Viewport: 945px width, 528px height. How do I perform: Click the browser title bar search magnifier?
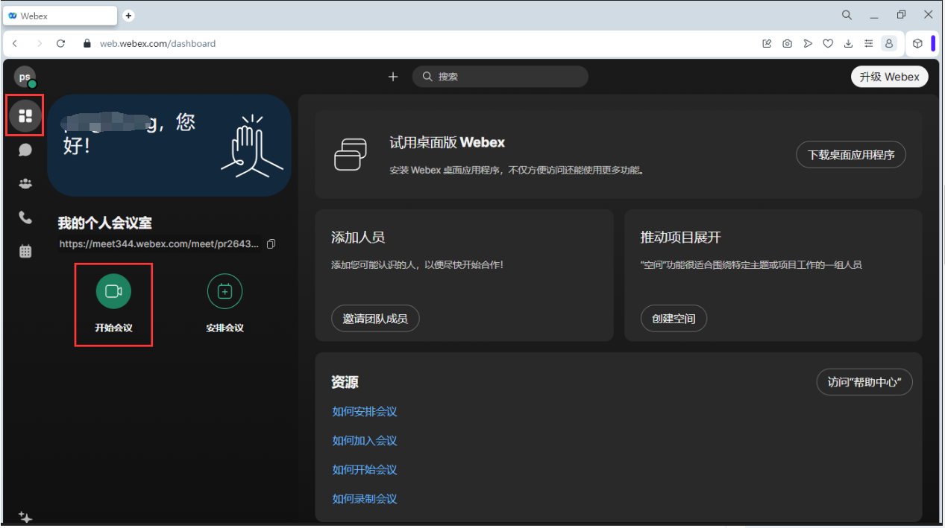click(847, 15)
